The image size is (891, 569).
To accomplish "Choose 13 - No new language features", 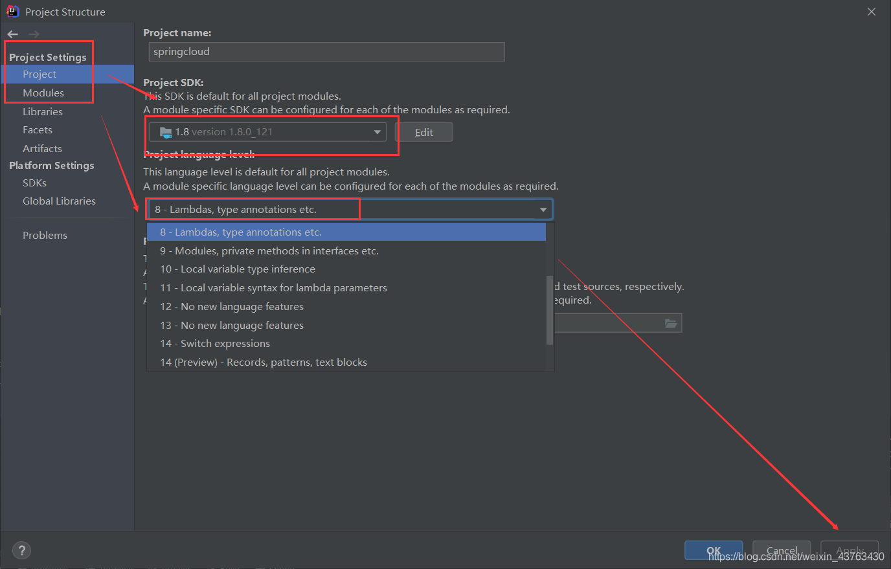I will pos(346,325).
